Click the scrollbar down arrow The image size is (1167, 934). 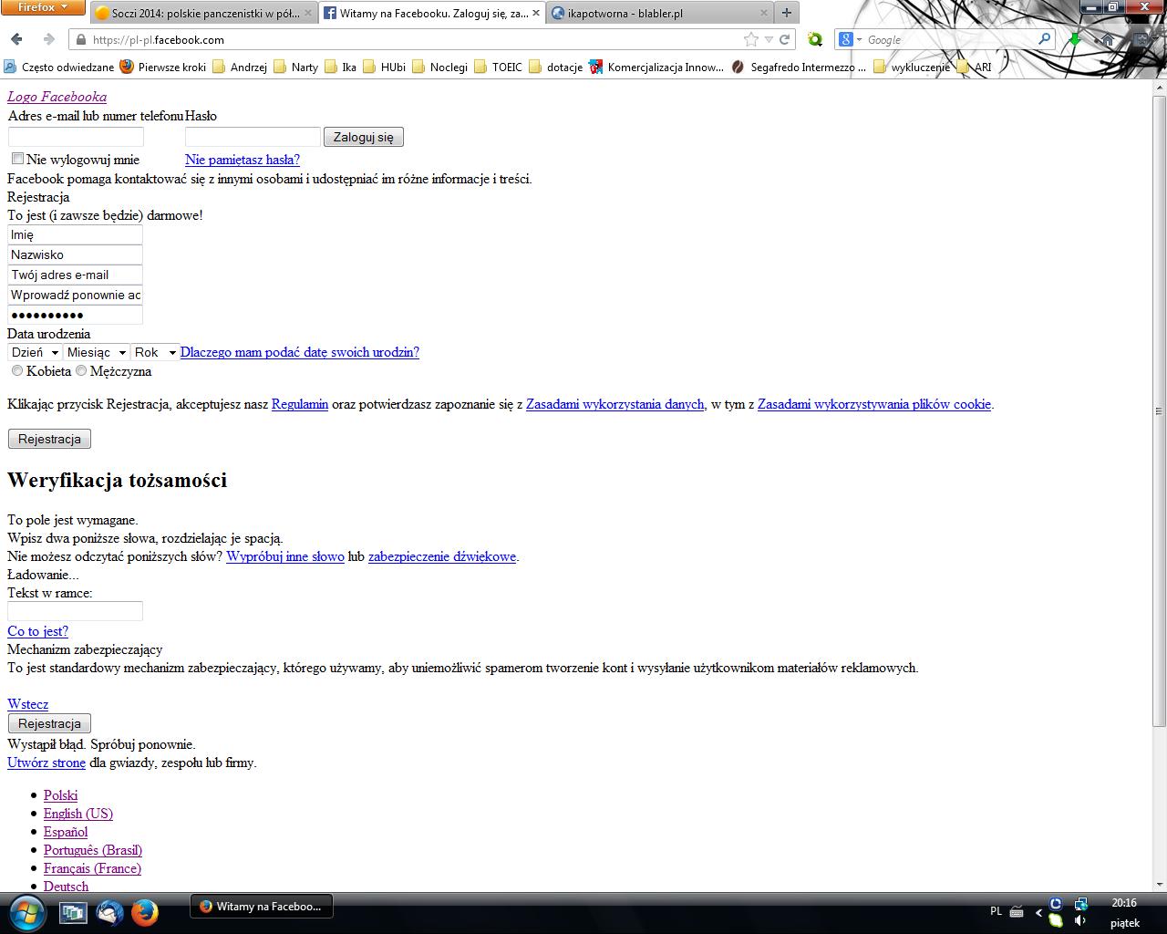click(1159, 883)
